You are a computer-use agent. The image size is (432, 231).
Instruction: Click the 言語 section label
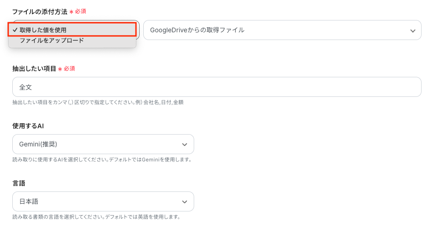(x=19, y=183)
